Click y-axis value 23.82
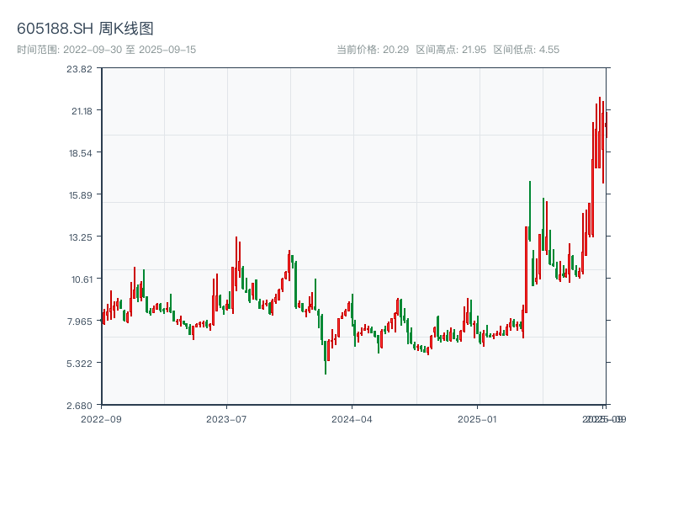This screenshot has height=505, width=673. point(79,69)
